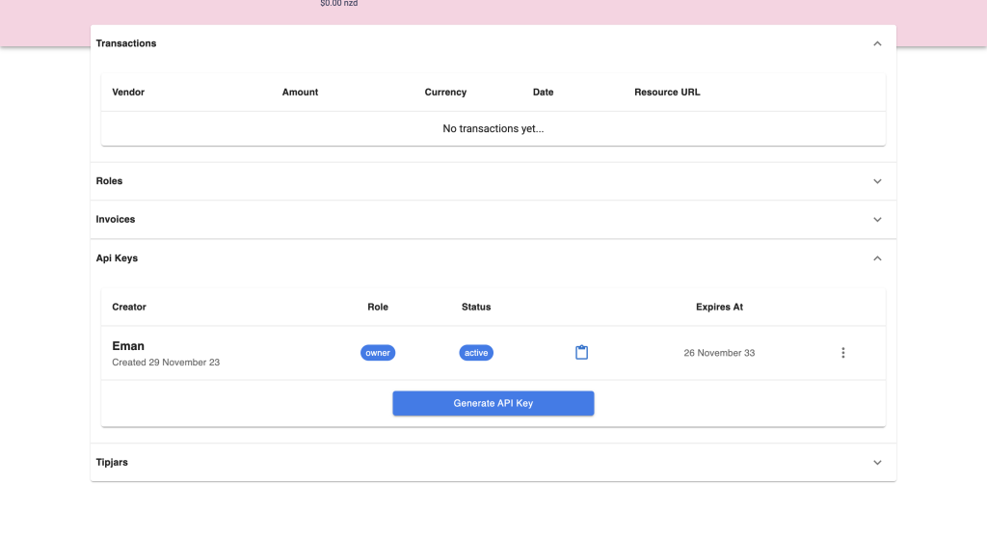Select the Roles section title

coord(110,181)
